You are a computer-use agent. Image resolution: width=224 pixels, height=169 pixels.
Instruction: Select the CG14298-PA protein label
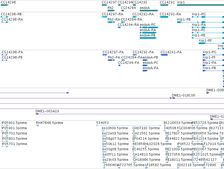[x=12, y=52]
